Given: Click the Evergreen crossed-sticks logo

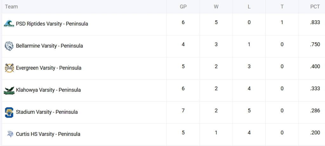Looking at the screenshot, I should click(x=9, y=68).
